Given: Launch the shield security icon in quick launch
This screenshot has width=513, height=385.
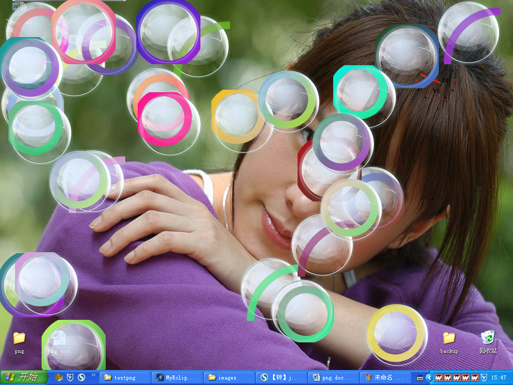Looking at the screenshot, I should [70, 377].
